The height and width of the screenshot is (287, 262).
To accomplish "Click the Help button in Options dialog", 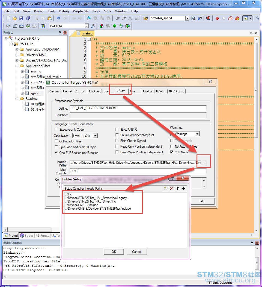I will point(202,201).
